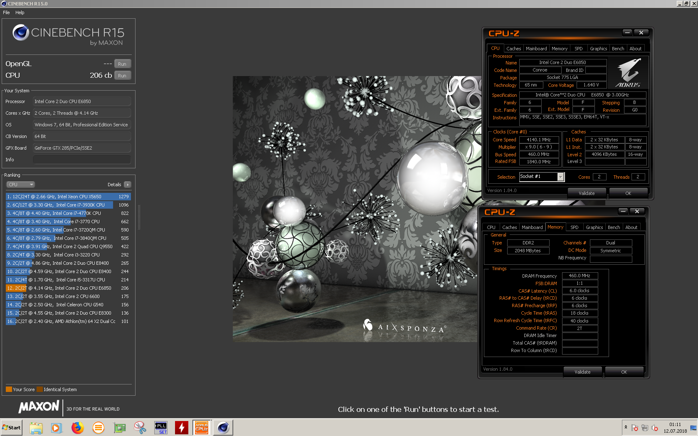The width and height of the screenshot is (698, 436).
Task: Switch to AORUS CPU-Z in the taskbar
Action: click(x=202, y=427)
